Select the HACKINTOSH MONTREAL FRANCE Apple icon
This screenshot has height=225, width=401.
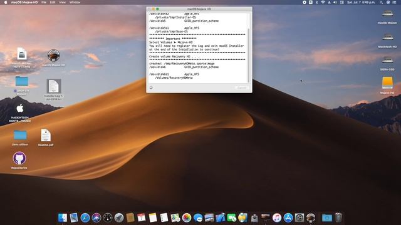coord(20,109)
